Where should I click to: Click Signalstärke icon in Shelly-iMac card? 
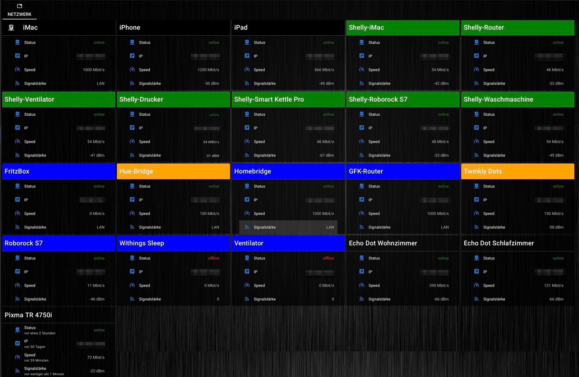pos(362,83)
